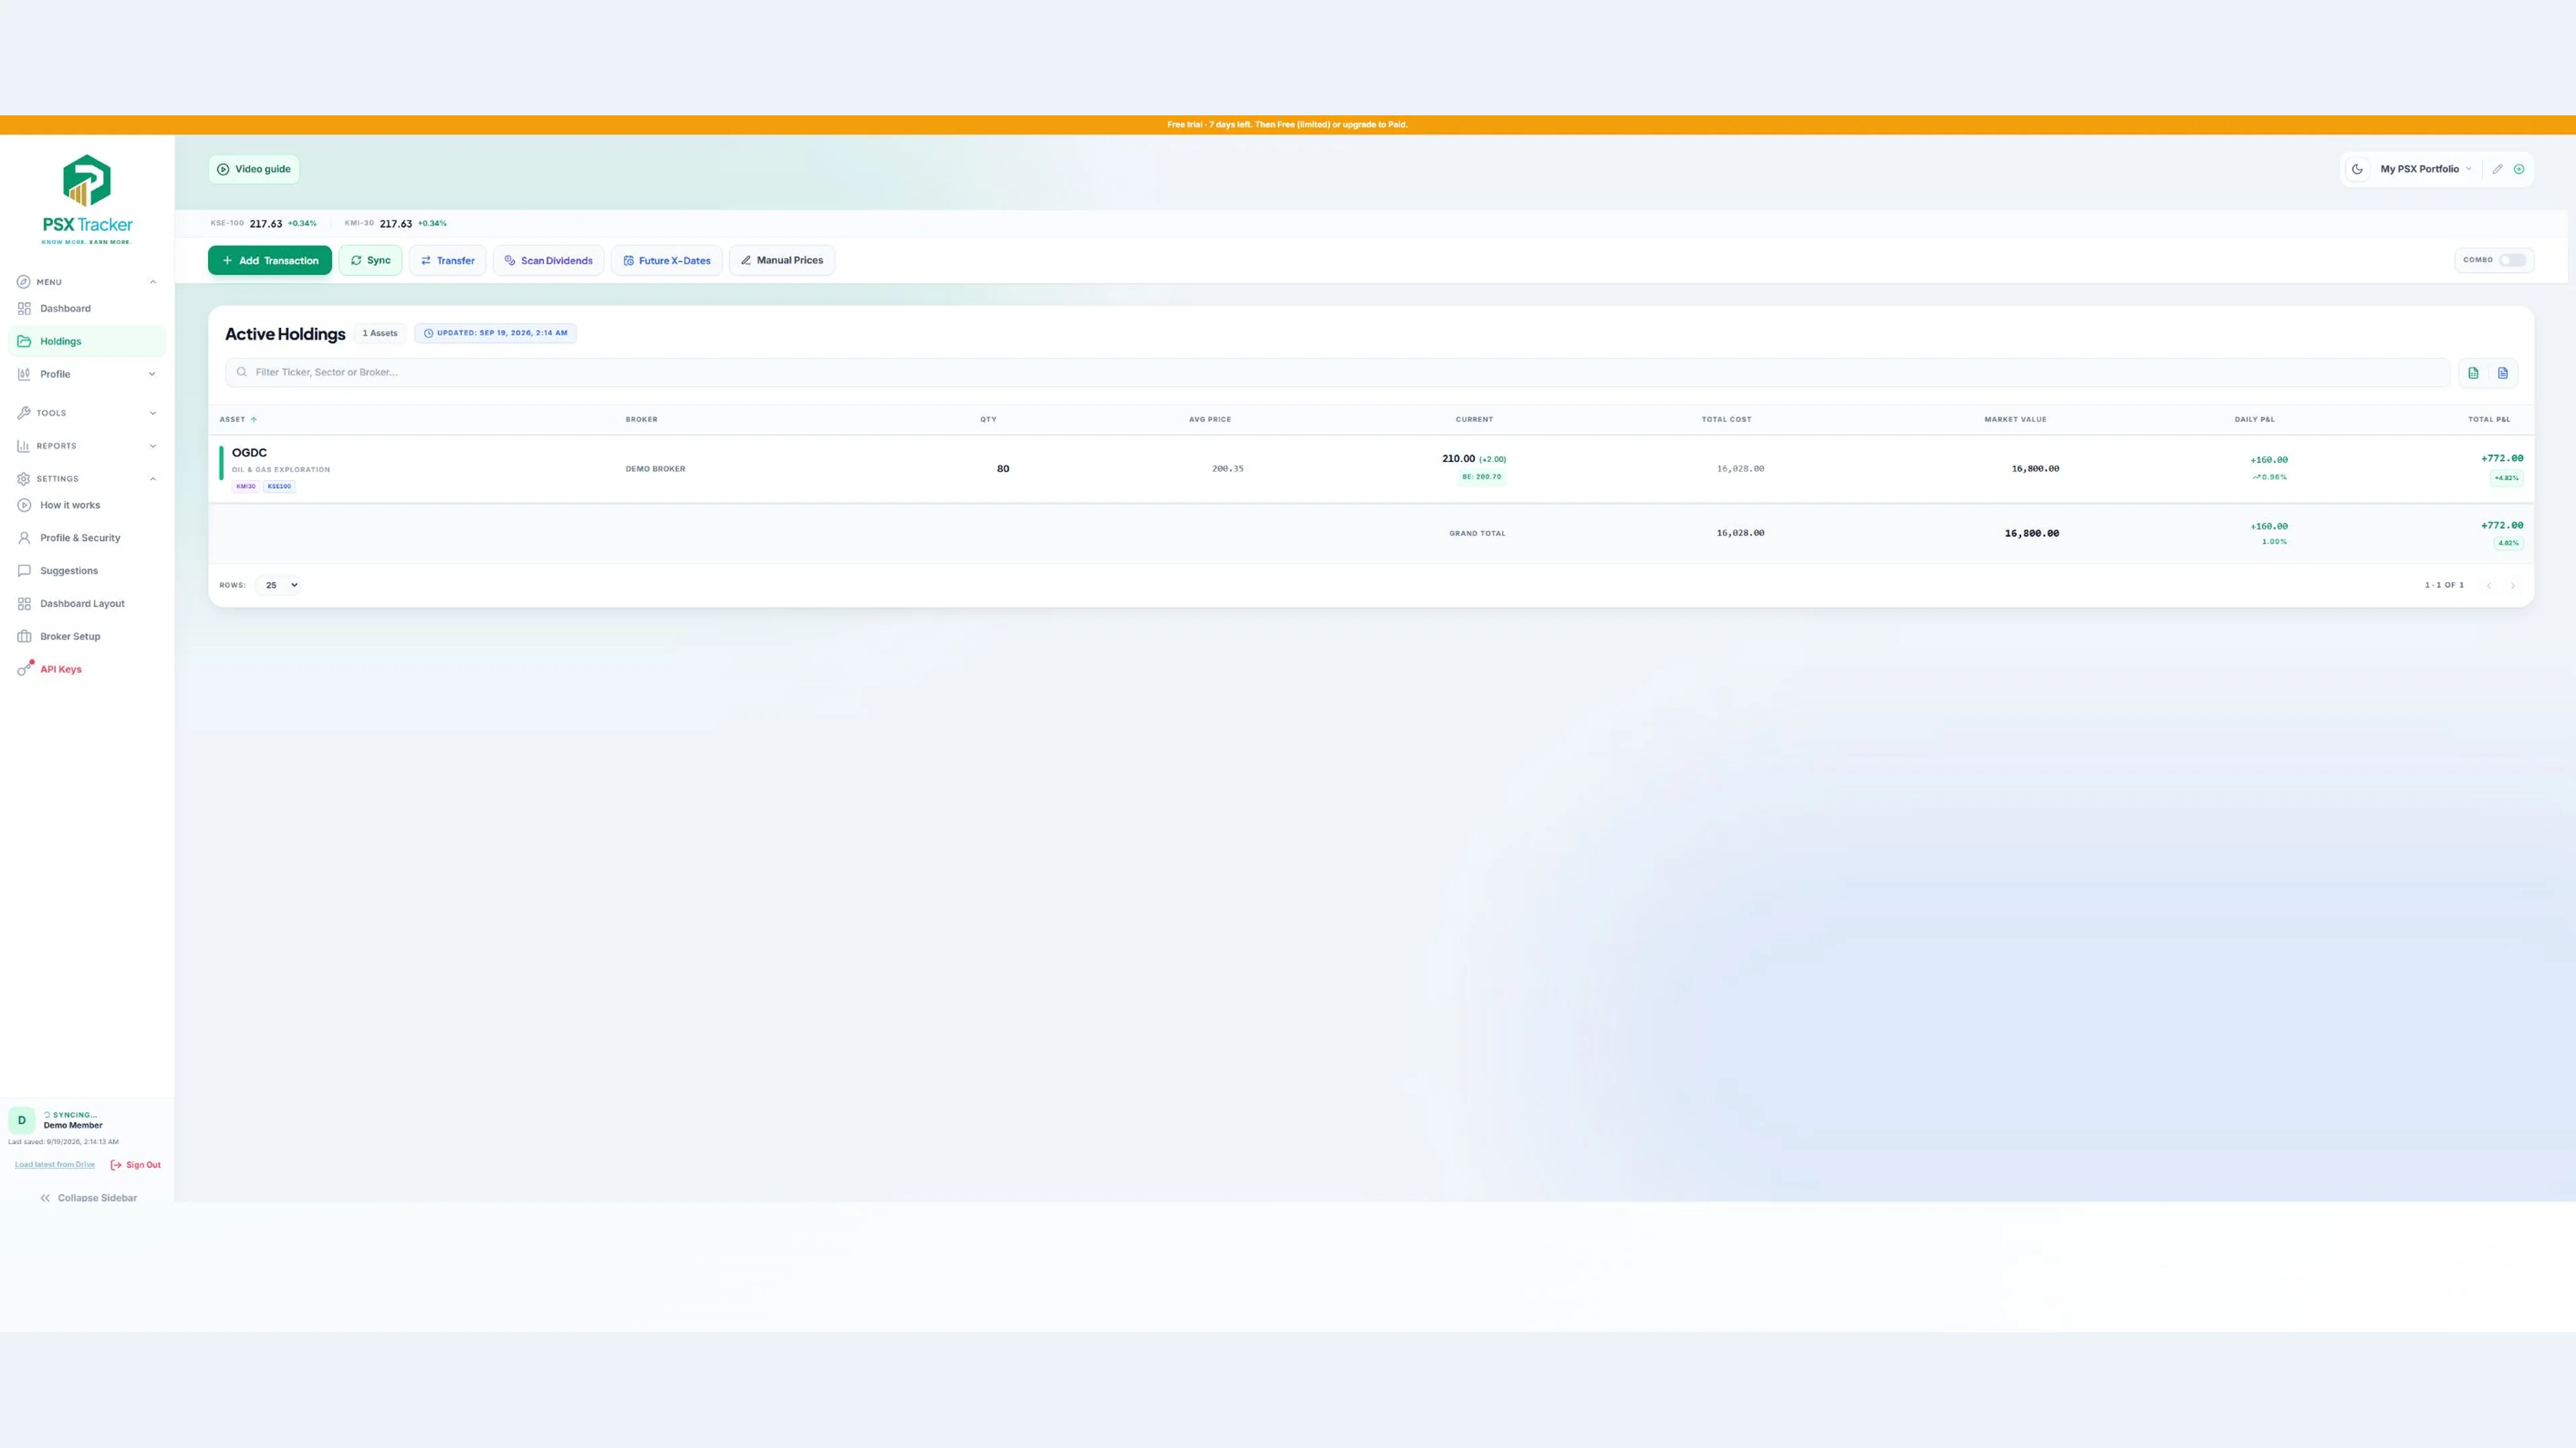Add new portfolio with plus circle icon

(x=2519, y=169)
